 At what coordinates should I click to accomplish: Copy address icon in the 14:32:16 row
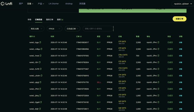pyautogui.click(x=158, y=102)
